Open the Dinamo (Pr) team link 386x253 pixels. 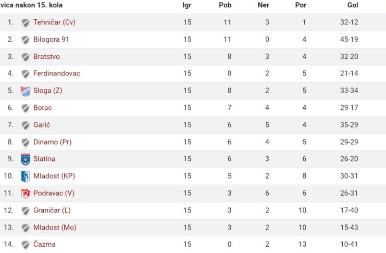pyautogui.click(x=53, y=142)
